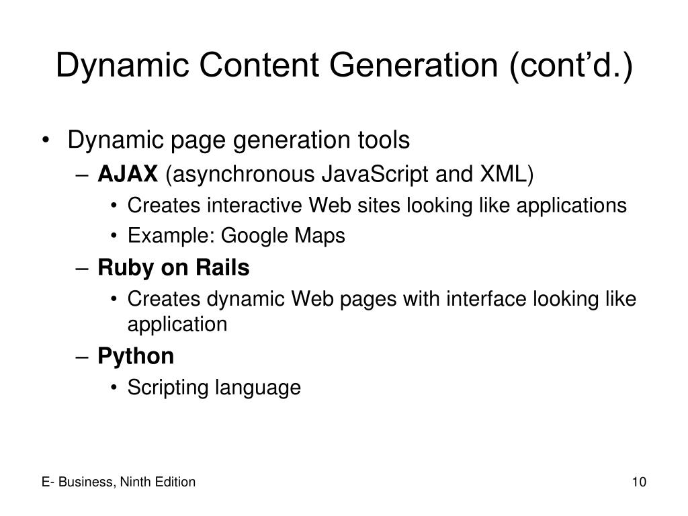Click the bold 'Python' heading
This screenshot has height=516, width=688.
click(x=136, y=356)
